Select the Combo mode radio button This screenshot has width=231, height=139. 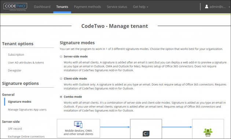coord(61,97)
